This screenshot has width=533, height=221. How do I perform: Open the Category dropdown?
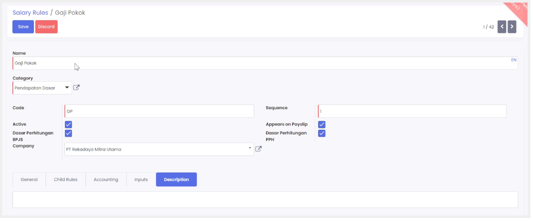pos(42,88)
